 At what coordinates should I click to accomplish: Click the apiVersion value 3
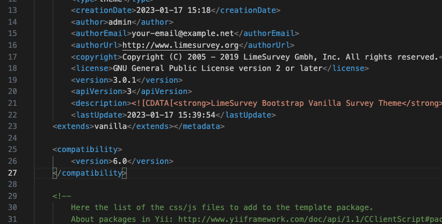[x=129, y=91]
